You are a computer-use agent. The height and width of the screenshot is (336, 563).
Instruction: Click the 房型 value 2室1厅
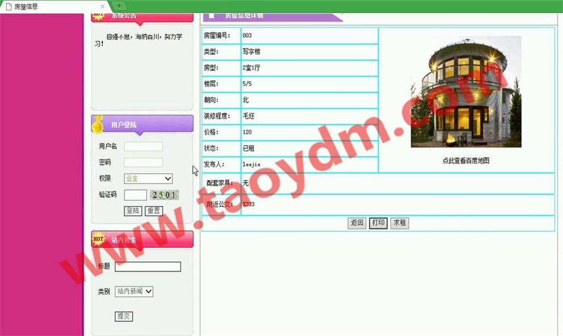tap(251, 68)
